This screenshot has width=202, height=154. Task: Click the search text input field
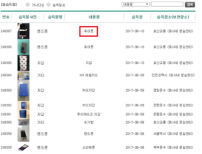(167, 4)
